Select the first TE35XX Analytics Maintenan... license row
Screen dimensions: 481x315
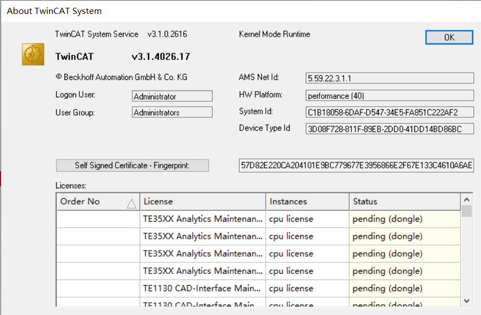pyautogui.click(x=258, y=219)
